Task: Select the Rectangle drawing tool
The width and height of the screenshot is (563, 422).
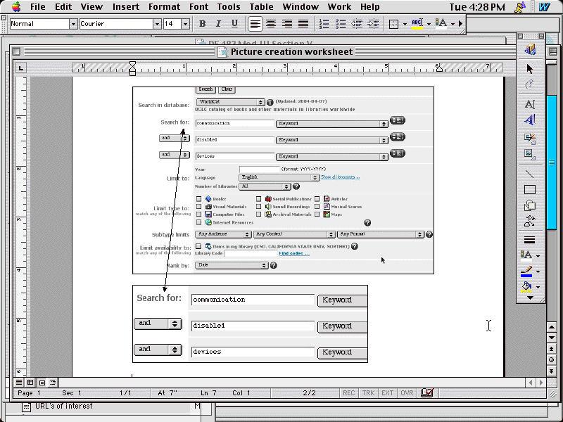Action: pos(530,189)
